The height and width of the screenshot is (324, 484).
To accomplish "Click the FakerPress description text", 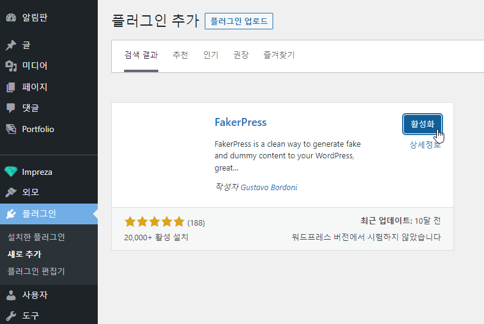I will click(288, 156).
